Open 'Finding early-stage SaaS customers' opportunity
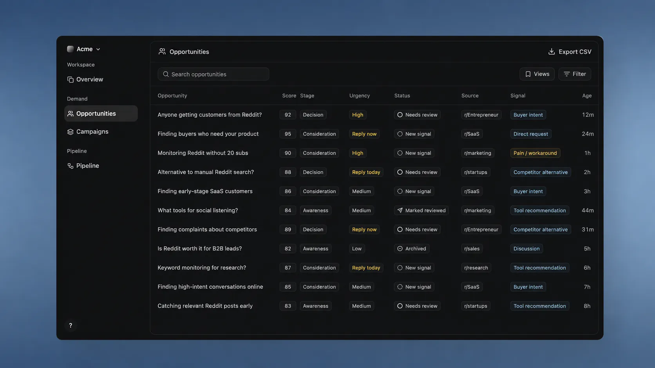Viewport: 655px width, 368px height. (x=205, y=192)
